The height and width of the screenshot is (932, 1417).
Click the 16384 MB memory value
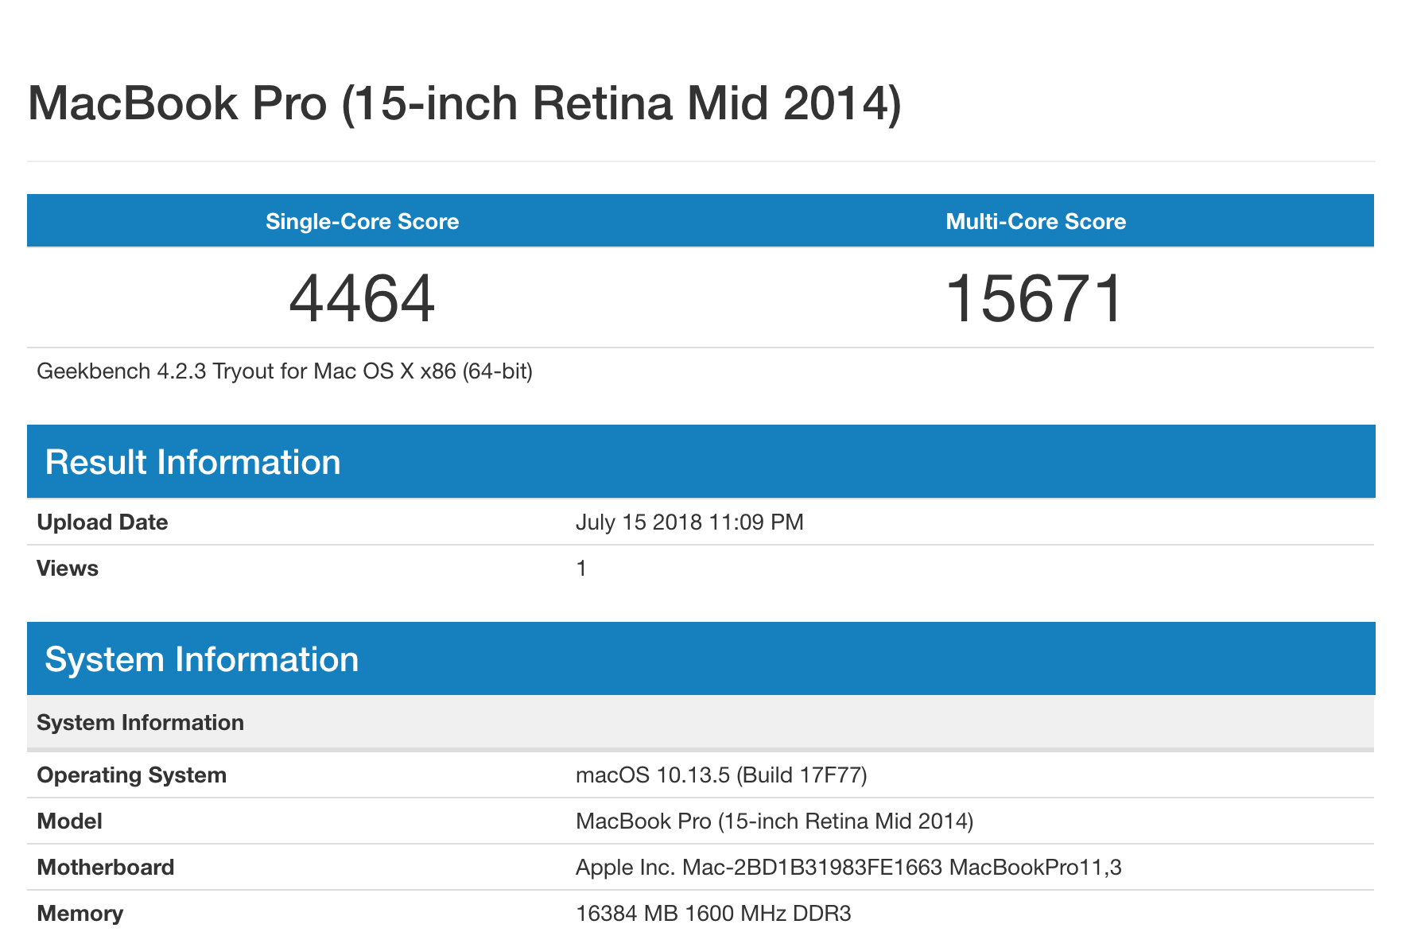[x=713, y=914]
